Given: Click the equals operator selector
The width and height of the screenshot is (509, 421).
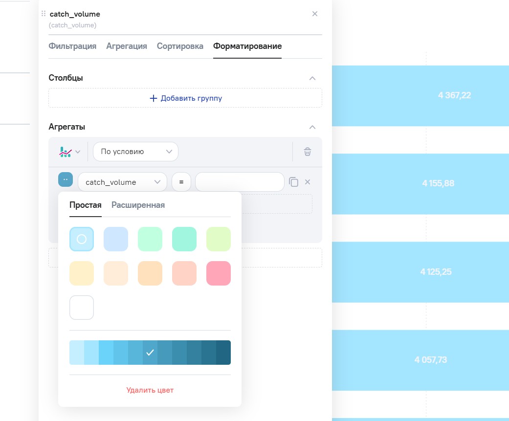Looking at the screenshot, I should click(x=181, y=182).
